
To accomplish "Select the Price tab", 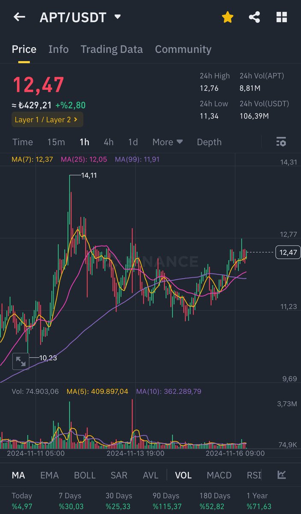I will [24, 49].
